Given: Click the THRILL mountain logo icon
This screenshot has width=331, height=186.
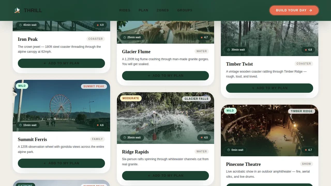Looking at the screenshot, I should 17,10.
